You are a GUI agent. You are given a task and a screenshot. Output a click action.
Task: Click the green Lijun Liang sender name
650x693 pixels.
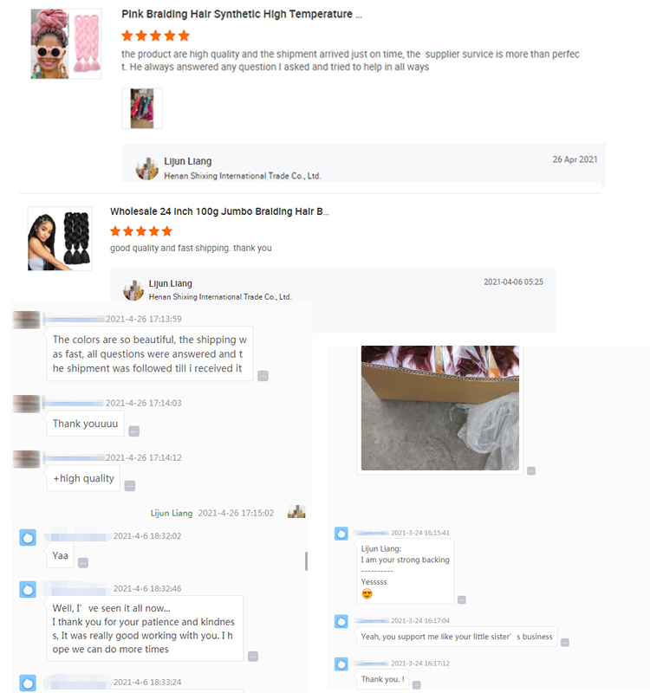[172, 513]
